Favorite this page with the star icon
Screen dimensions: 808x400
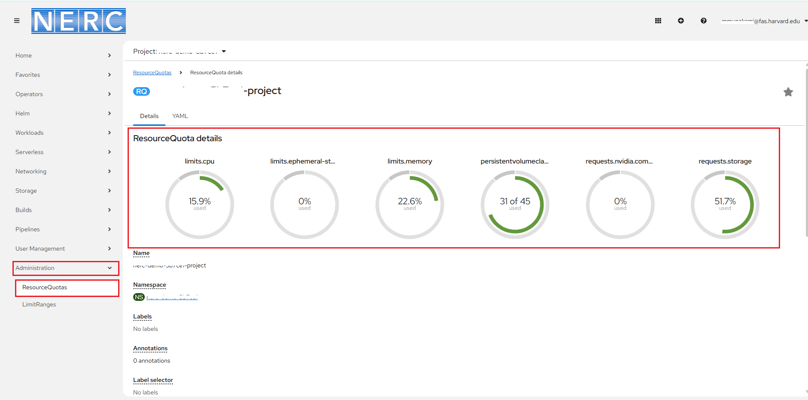[x=788, y=92]
